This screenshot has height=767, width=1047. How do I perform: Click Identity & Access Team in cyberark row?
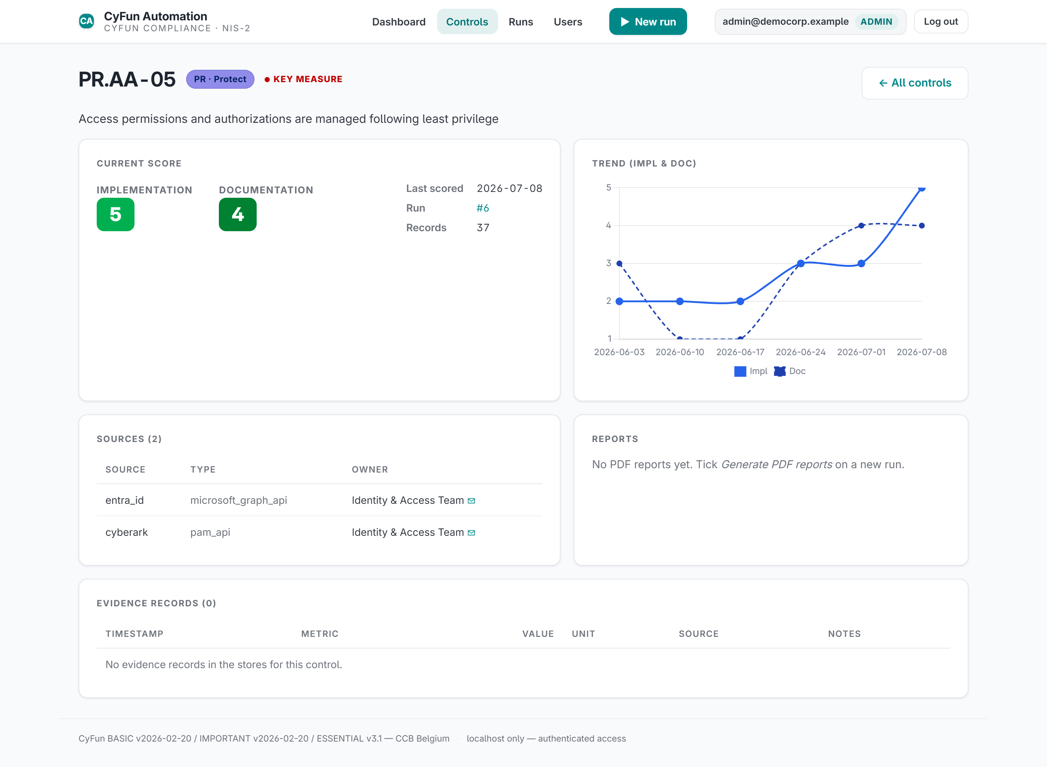click(408, 533)
